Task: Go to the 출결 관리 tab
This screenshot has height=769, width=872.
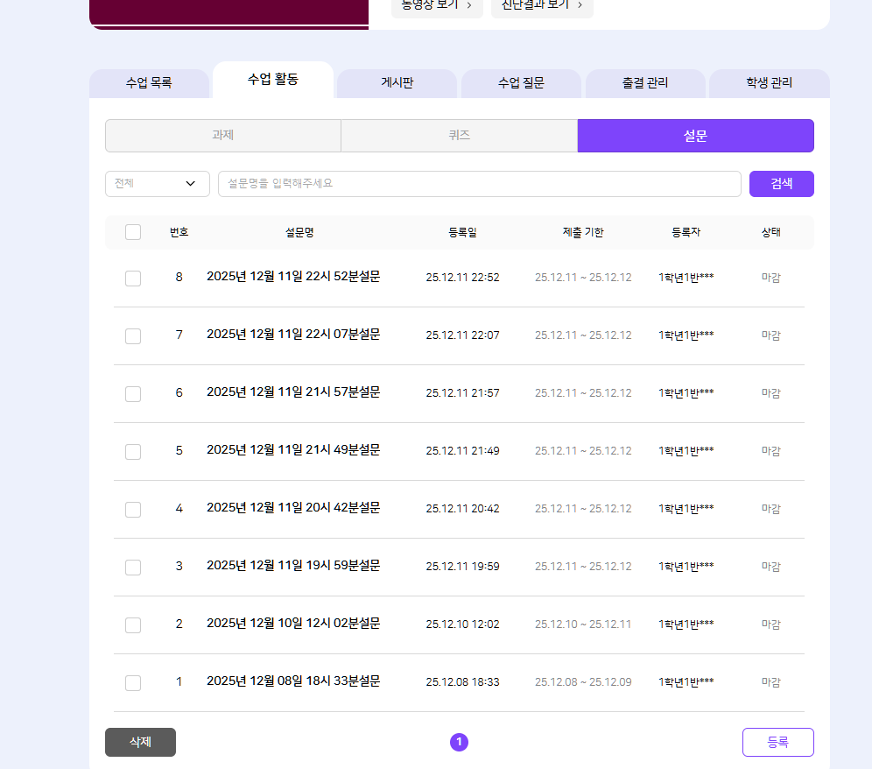Action: tap(645, 83)
